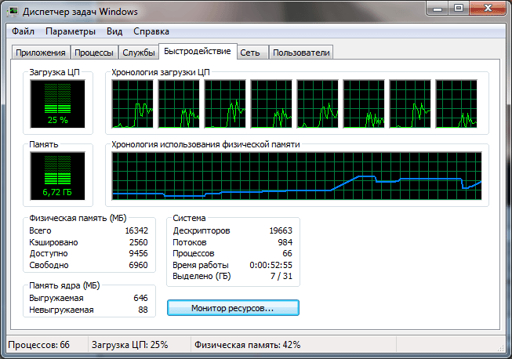Click the Свободно value 6960
Viewport: 512px width, 359px height.
(139, 265)
